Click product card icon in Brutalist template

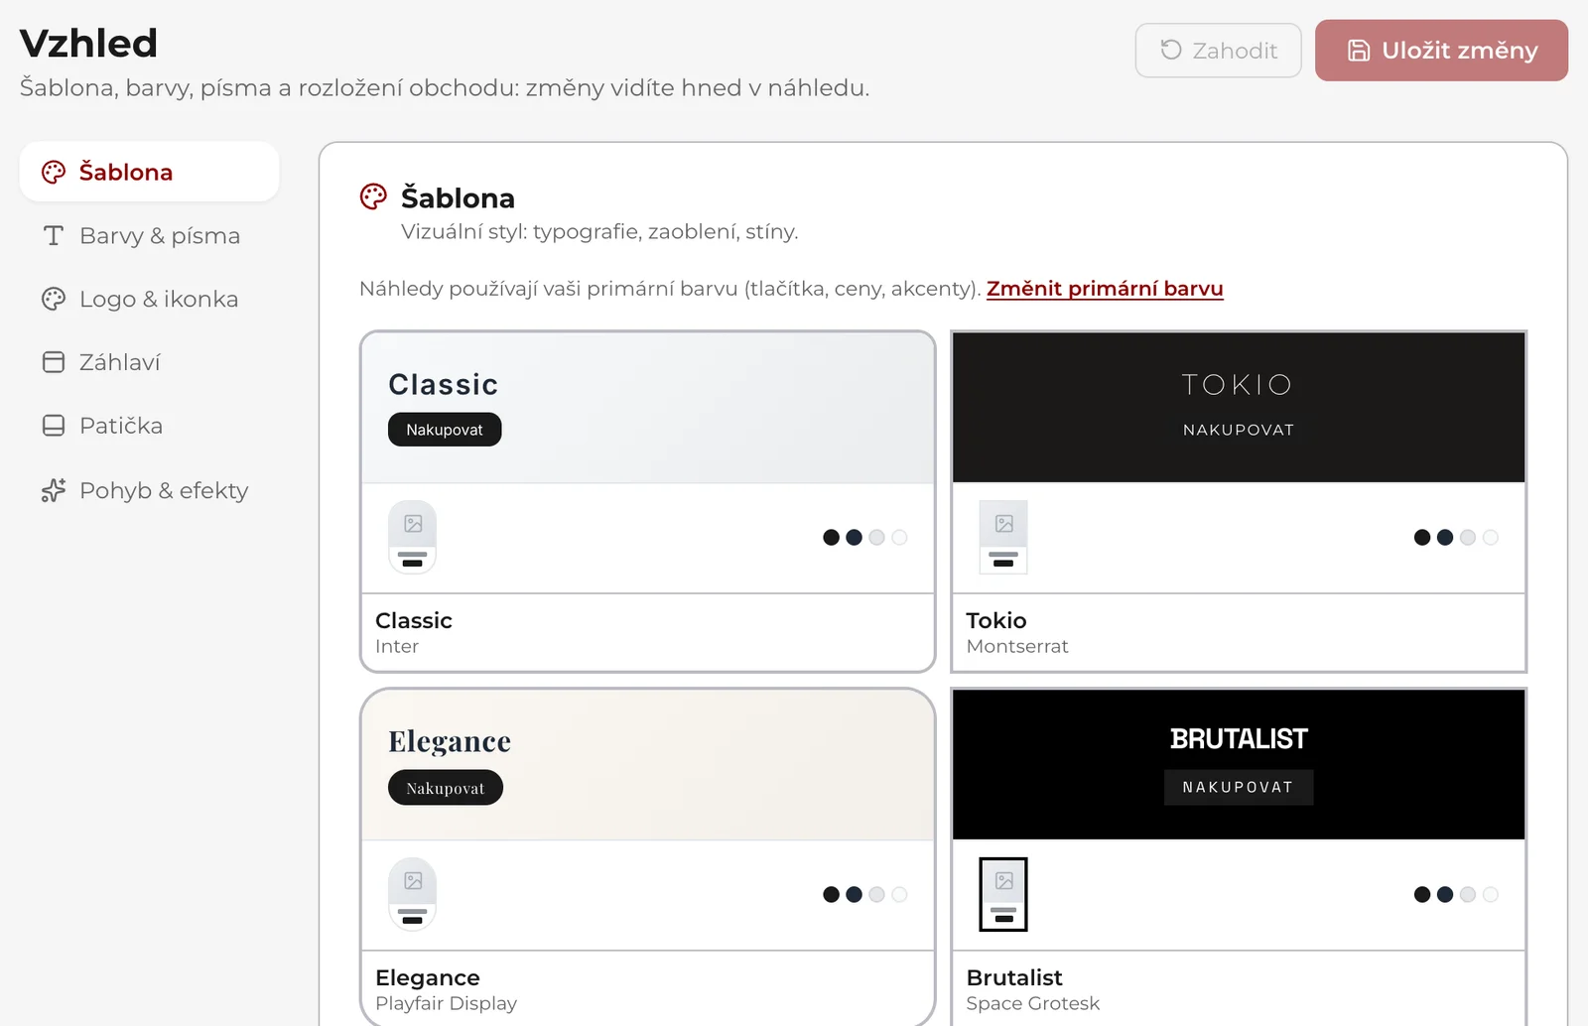coord(1003,894)
